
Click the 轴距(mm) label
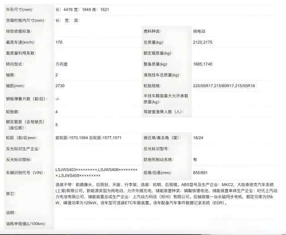coord(16,86)
